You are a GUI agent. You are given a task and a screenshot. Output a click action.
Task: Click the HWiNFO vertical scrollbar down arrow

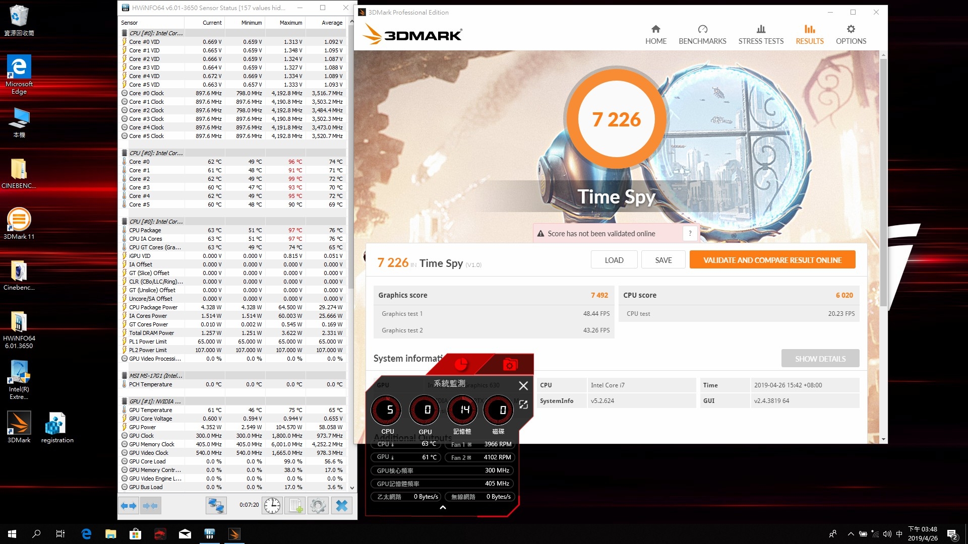(x=352, y=488)
